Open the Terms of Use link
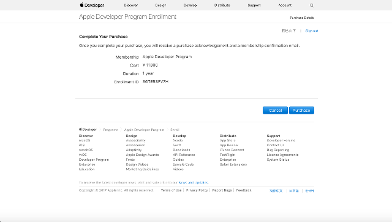 pos(171,190)
